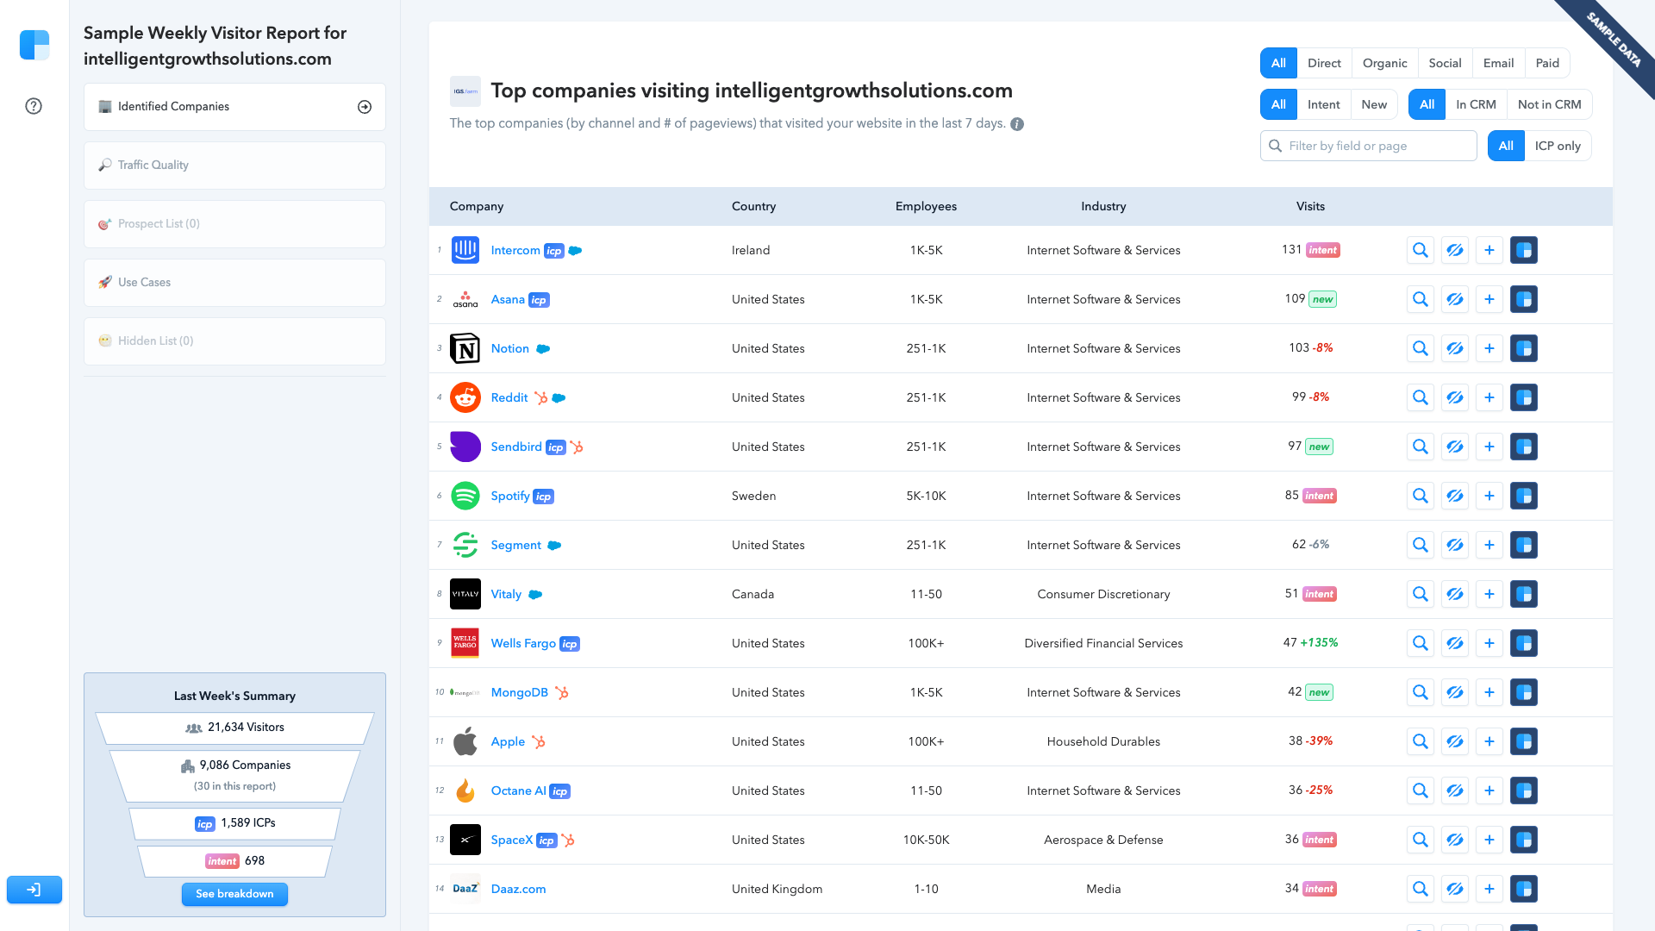Viewport: 1655px width, 931px height.
Task: Open the Intercom company link
Action: coord(515,250)
